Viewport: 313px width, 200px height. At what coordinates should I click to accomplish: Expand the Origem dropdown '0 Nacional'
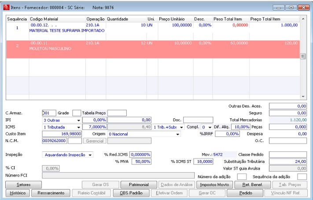click(x=144, y=134)
